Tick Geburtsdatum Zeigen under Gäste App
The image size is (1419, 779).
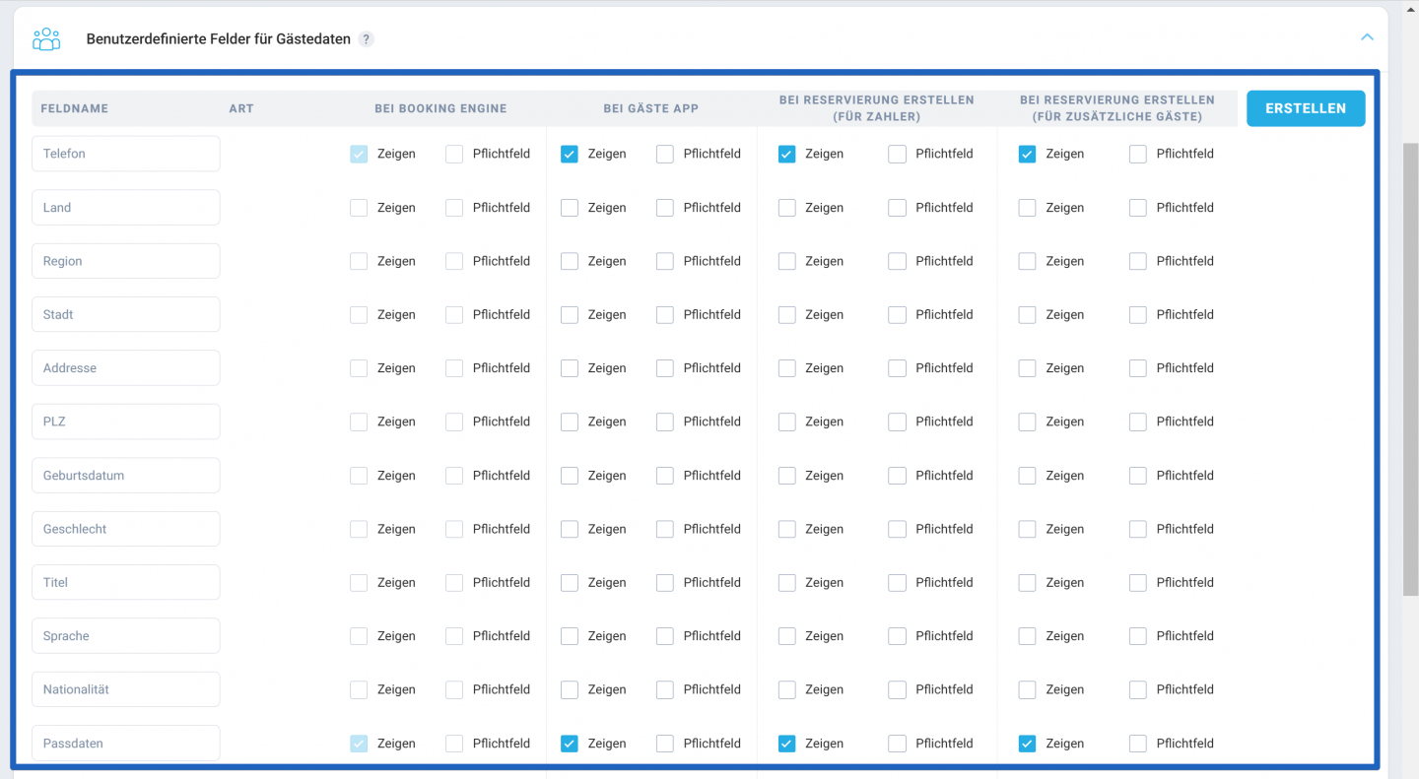(570, 476)
